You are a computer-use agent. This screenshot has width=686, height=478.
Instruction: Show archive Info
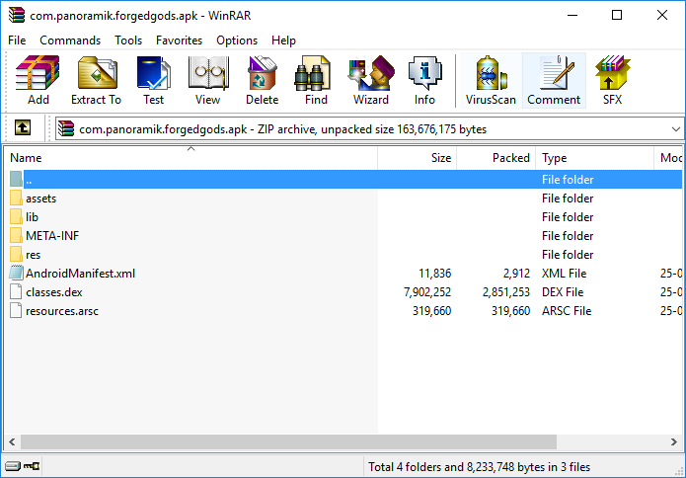[x=424, y=80]
